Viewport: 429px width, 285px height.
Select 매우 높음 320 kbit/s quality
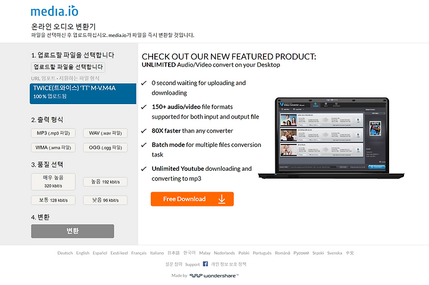tap(54, 181)
